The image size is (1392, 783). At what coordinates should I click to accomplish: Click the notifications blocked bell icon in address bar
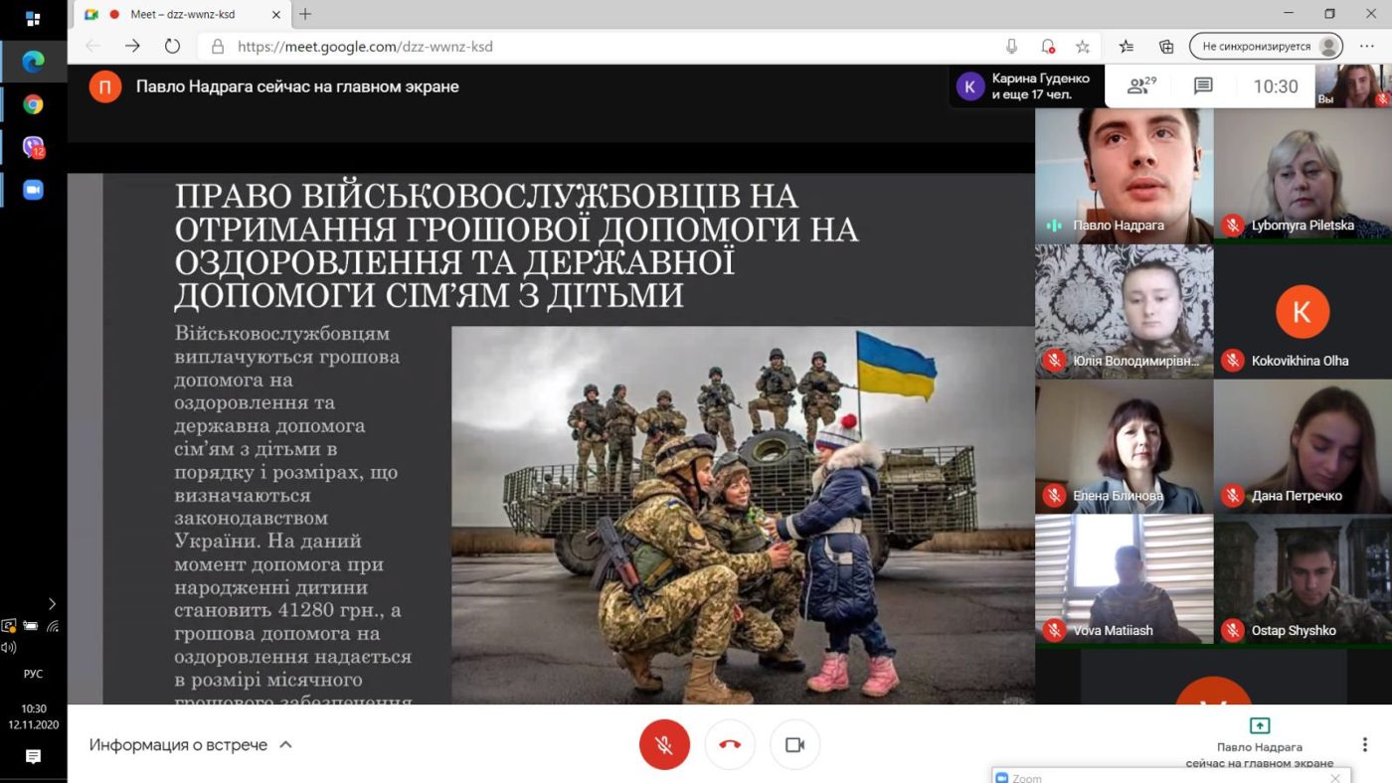click(x=1048, y=47)
